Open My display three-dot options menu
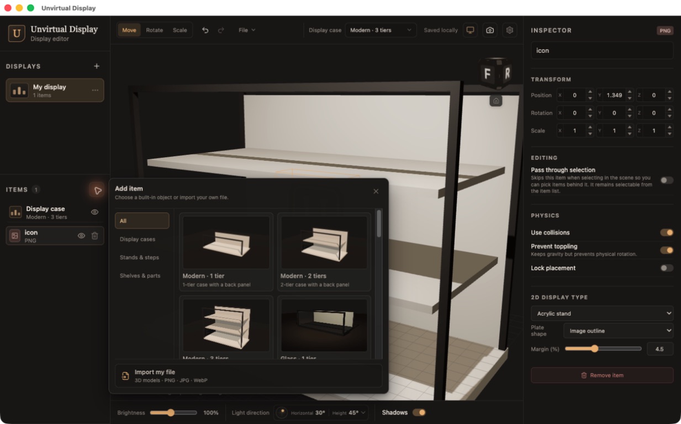This screenshot has height=424, width=681. pyautogui.click(x=95, y=91)
